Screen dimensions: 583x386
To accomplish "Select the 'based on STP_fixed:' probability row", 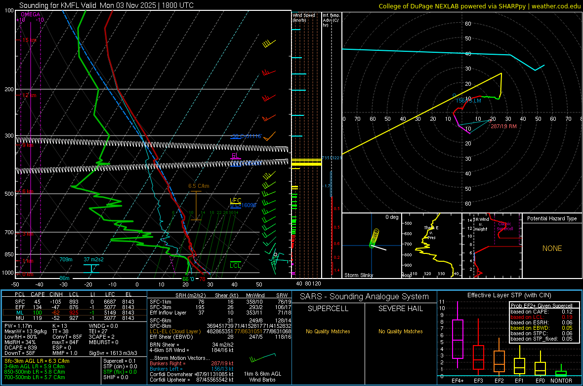I will tap(541, 339).
